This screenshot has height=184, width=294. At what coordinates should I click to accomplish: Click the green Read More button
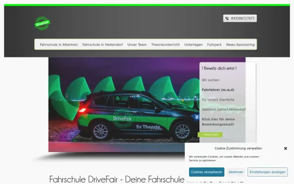tap(210, 134)
